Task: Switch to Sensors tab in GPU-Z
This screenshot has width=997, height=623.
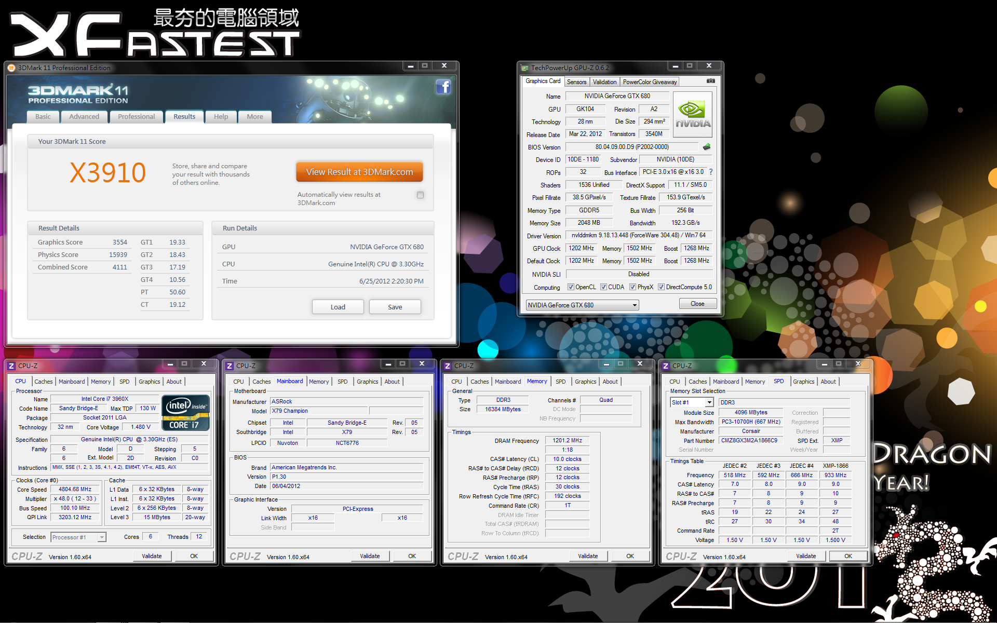Action: click(x=576, y=82)
